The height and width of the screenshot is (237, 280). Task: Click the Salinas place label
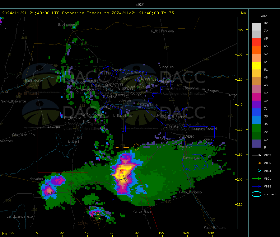[x=54, y=126]
